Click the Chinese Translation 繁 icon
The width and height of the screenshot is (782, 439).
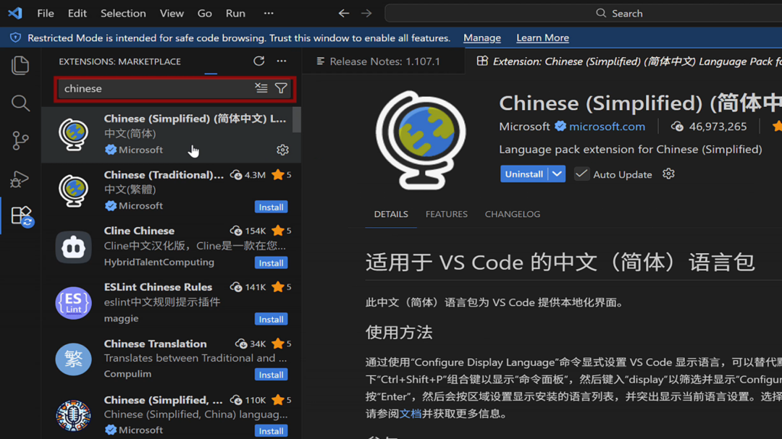73,359
